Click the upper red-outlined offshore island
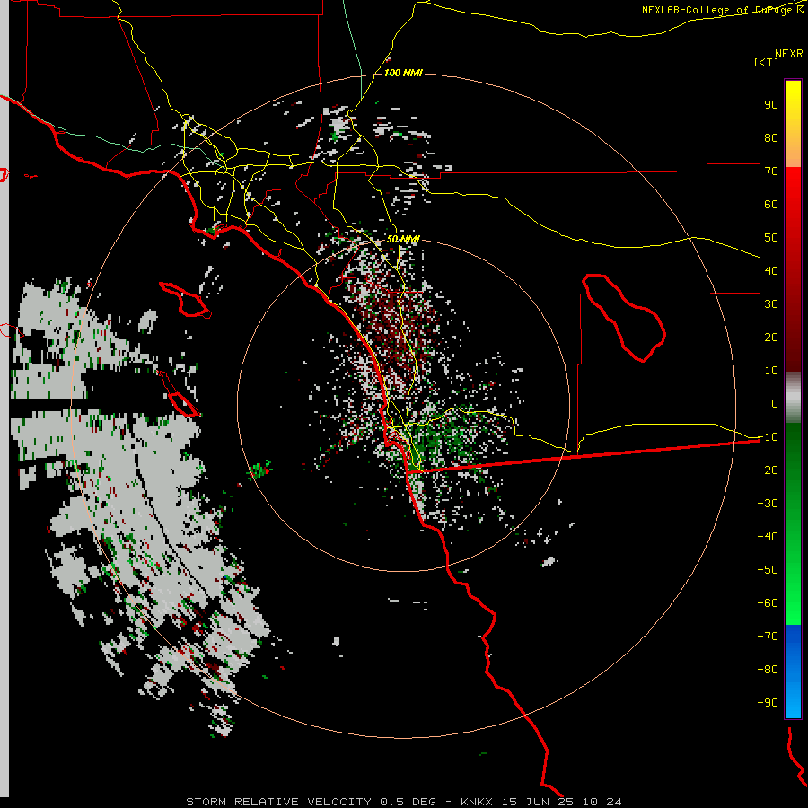808x808 pixels. click(x=185, y=300)
